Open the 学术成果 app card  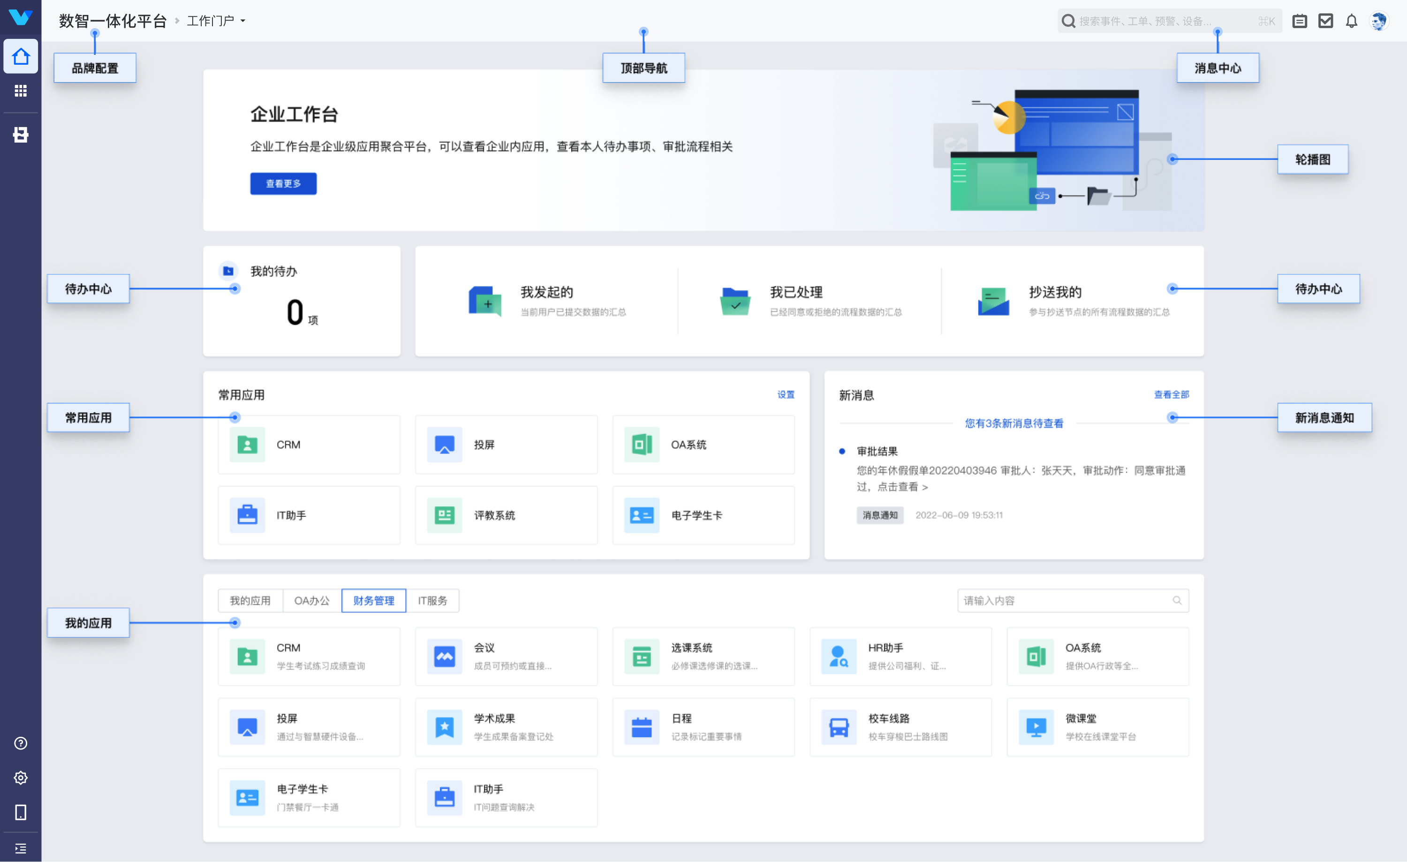(x=506, y=727)
